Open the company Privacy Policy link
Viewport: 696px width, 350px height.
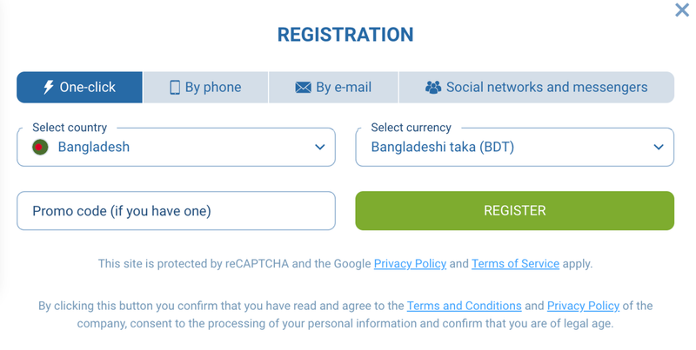point(583,306)
